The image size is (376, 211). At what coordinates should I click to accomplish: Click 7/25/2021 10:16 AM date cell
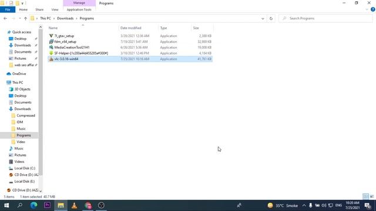coord(135,59)
